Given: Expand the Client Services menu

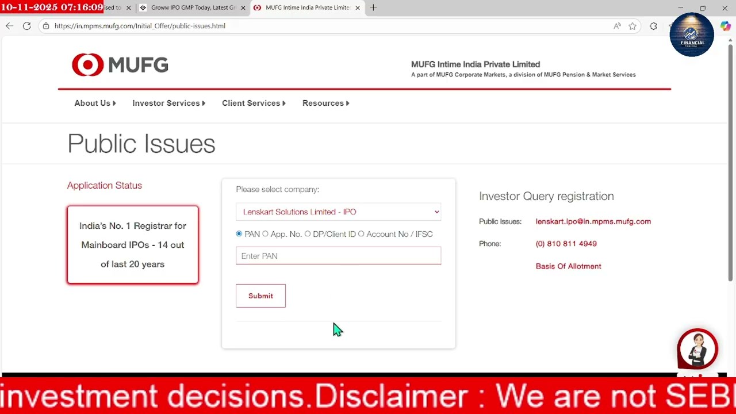Looking at the screenshot, I should tap(254, 103).
